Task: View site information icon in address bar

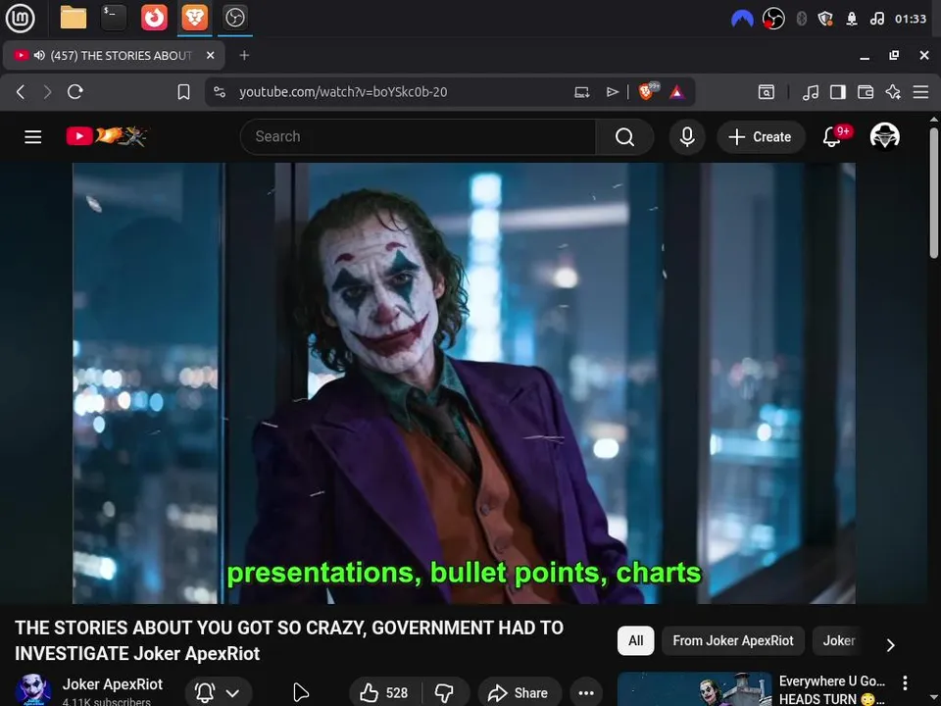Action: (x=220, y=92)
